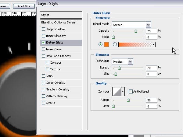Check the Anti-aliased option
183x137 pixels.
(131, 91)
